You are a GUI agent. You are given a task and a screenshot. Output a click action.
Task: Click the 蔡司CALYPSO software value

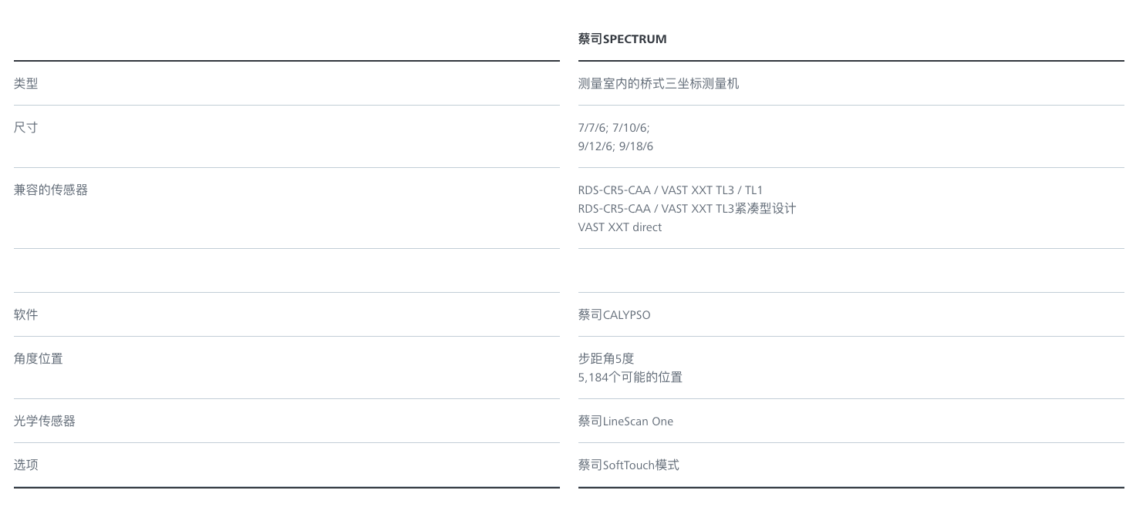[x=614, y=315]
